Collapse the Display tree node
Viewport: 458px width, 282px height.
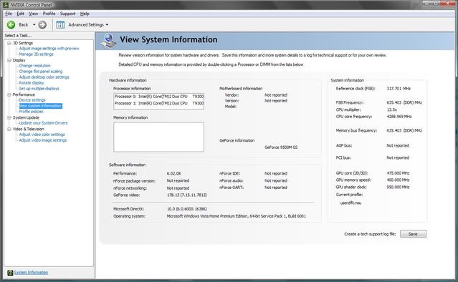click(9, 60)
